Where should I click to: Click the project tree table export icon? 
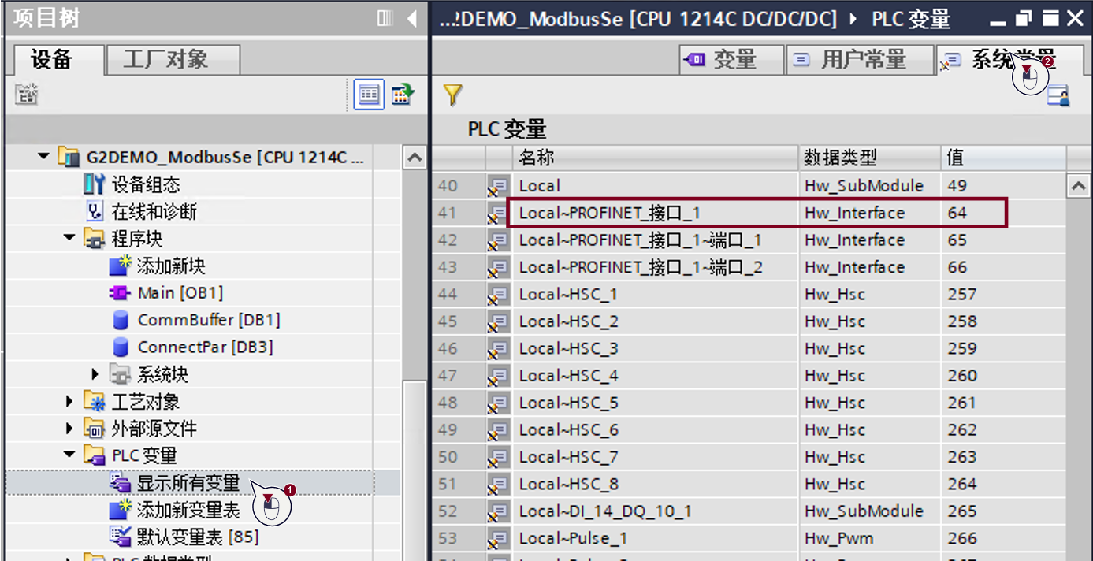coord(403,95)
